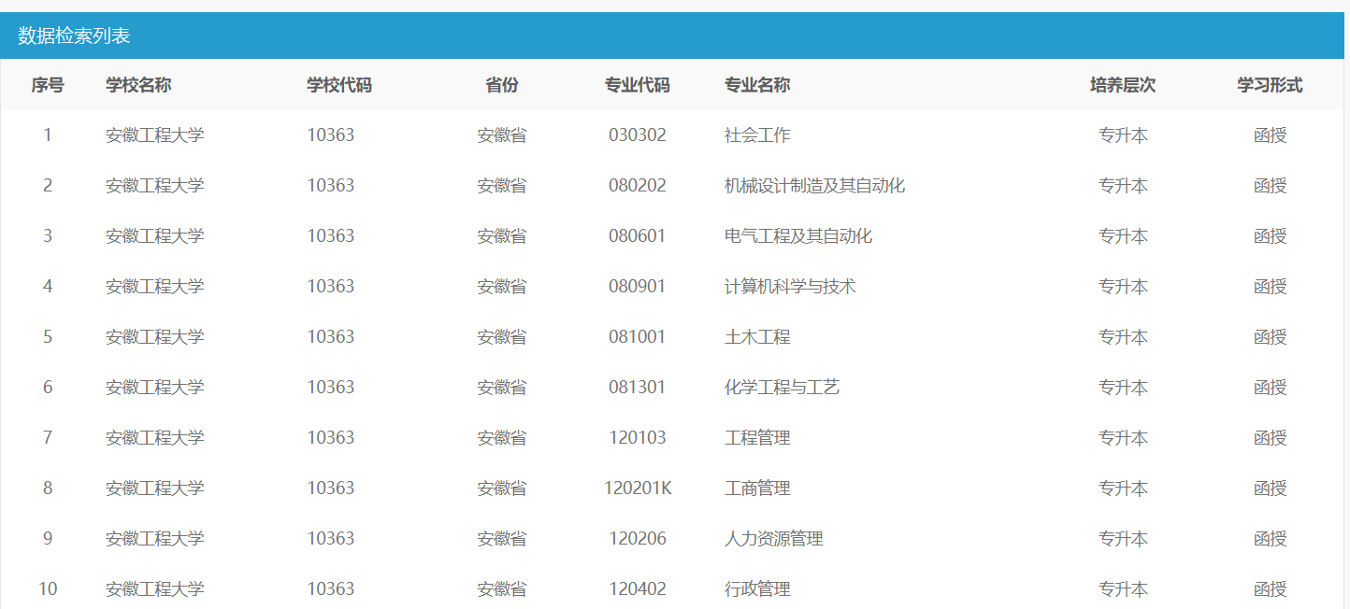Select major name 行政管理
The height and width of the screenshot is (609, 1350).
click(x=757, y=589)
